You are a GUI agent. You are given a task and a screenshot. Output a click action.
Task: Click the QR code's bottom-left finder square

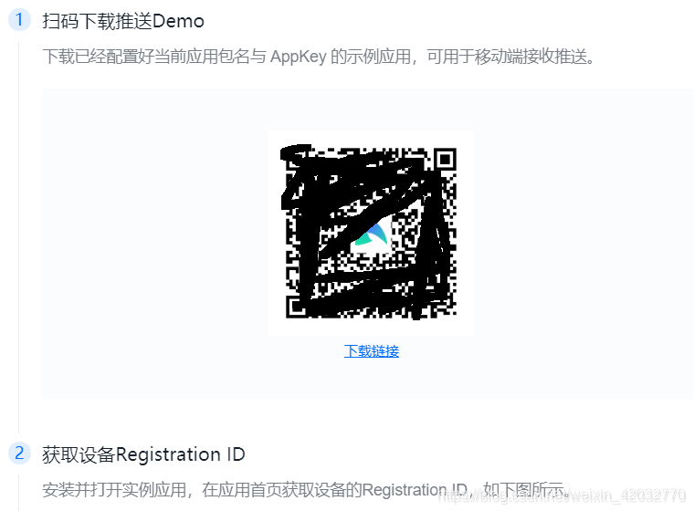point(297,307)
